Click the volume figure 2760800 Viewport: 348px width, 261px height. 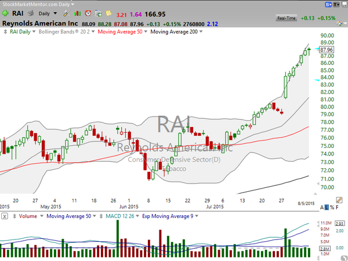[x=194, y=24]
